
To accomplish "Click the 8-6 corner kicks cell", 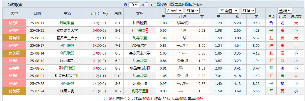I will 118,53.
